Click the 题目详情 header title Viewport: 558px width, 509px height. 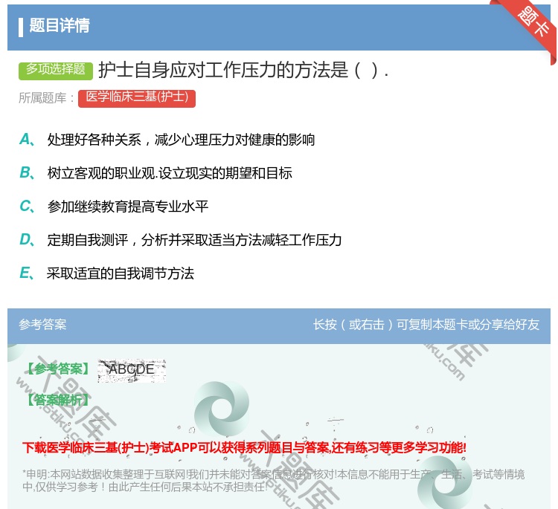(60, 25)
